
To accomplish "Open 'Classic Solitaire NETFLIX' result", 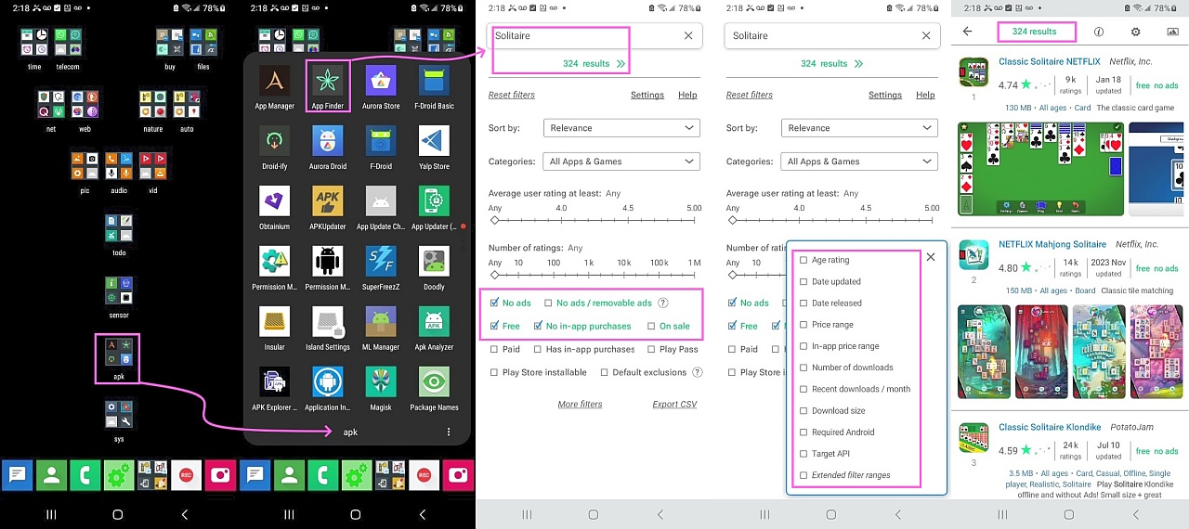I will [1049, 62].
